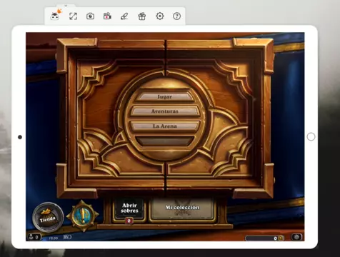Open Mi colección button
The image size is (340, 257).
tap(182, 208)
